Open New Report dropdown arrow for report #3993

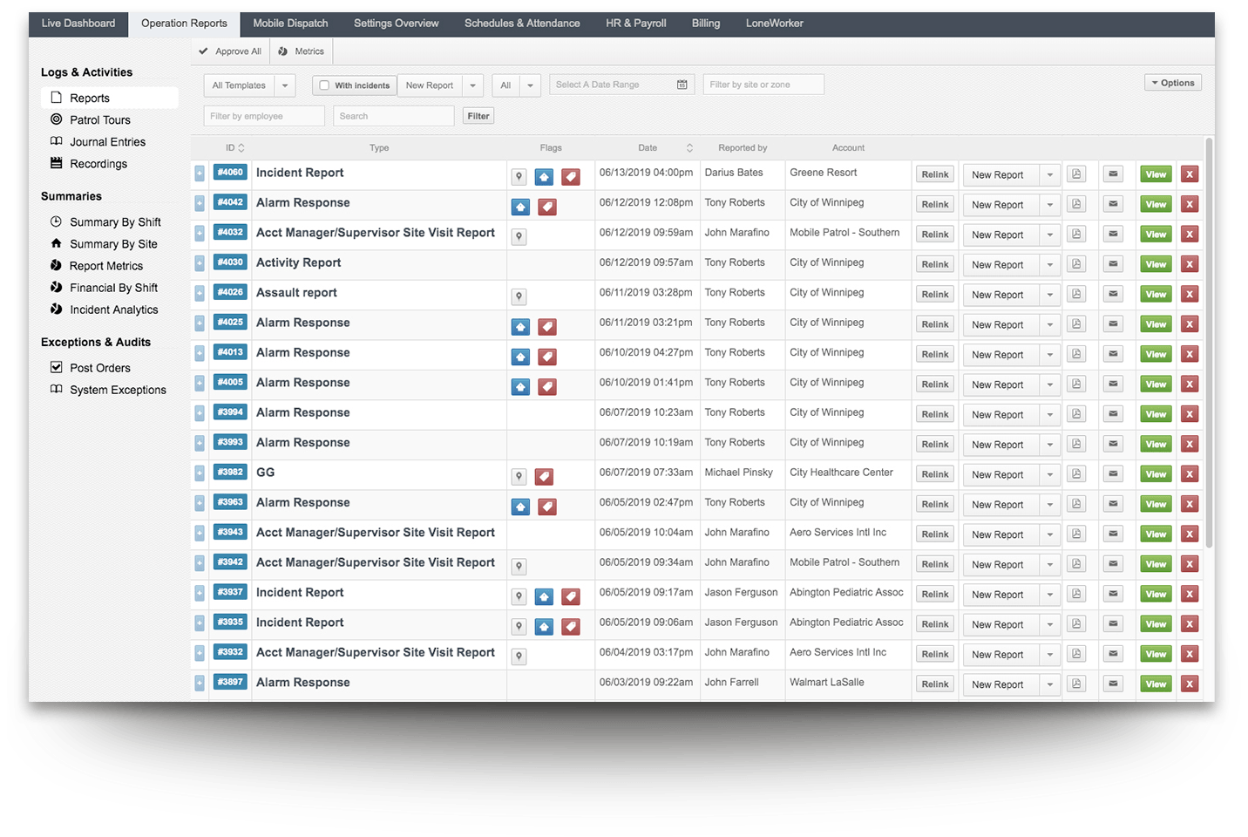[x=1049, y=445]
